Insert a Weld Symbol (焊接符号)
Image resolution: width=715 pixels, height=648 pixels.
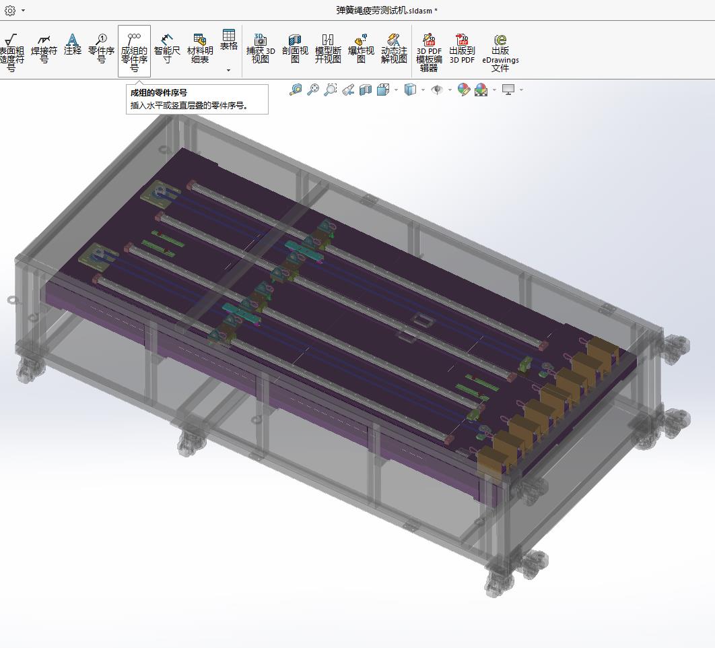pyautogui.click(x=44, y=48)
